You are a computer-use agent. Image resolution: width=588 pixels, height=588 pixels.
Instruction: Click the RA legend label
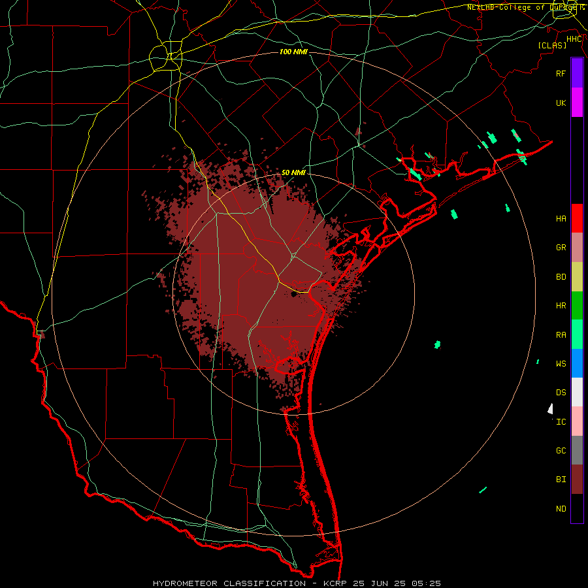pyautogui.click(x=561, y=335)
